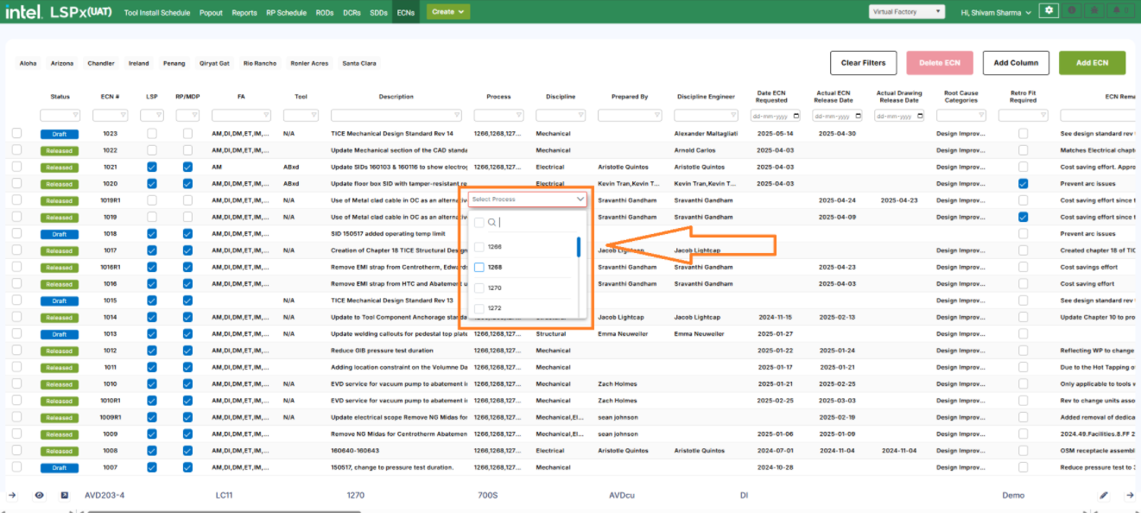Screen dimensions: 1141x513
Task: Expand the Create dropdown menu
Action: [x=448, y=12]
